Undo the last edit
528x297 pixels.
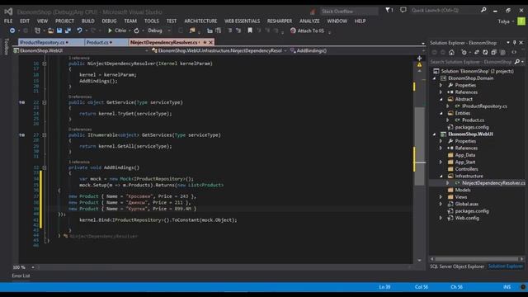tap(79, 31)
